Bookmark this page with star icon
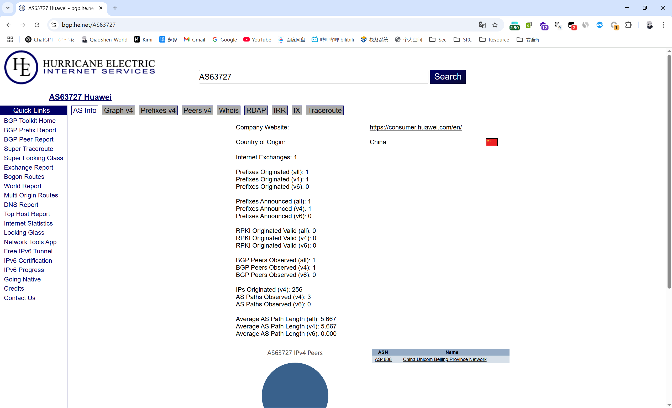The width and height of the screenshot is (672, 408). click(x=495, y=25)
